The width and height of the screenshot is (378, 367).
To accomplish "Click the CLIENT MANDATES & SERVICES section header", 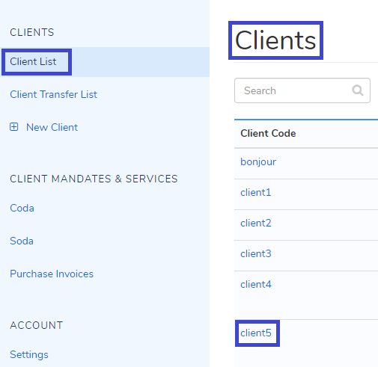I will point(94,179).
